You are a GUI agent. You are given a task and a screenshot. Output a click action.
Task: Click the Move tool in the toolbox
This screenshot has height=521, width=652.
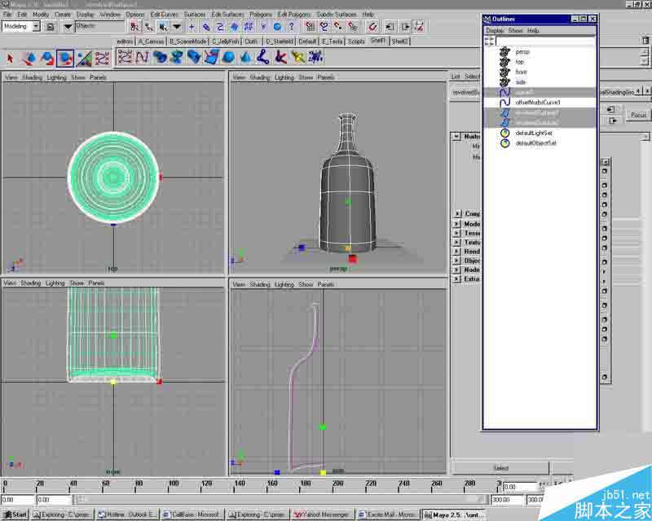click(x=29, y=59)
